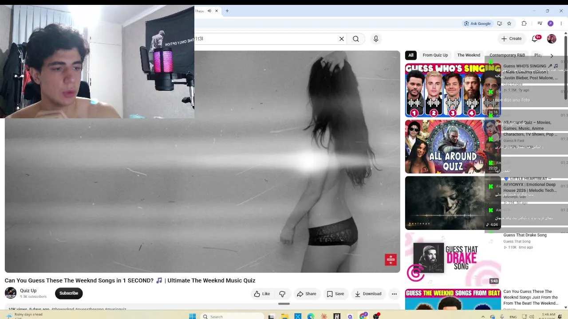This screenshot has height=319, width=568.
Task: Like the video
Action: tap(262, 294)
